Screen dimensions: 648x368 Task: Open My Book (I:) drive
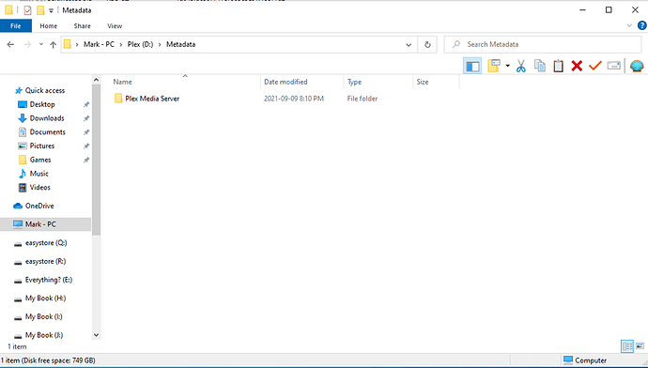(x=43, y=316)
